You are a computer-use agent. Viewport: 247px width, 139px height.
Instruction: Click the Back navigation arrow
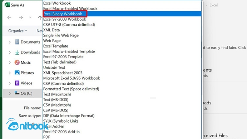(9, 17)
